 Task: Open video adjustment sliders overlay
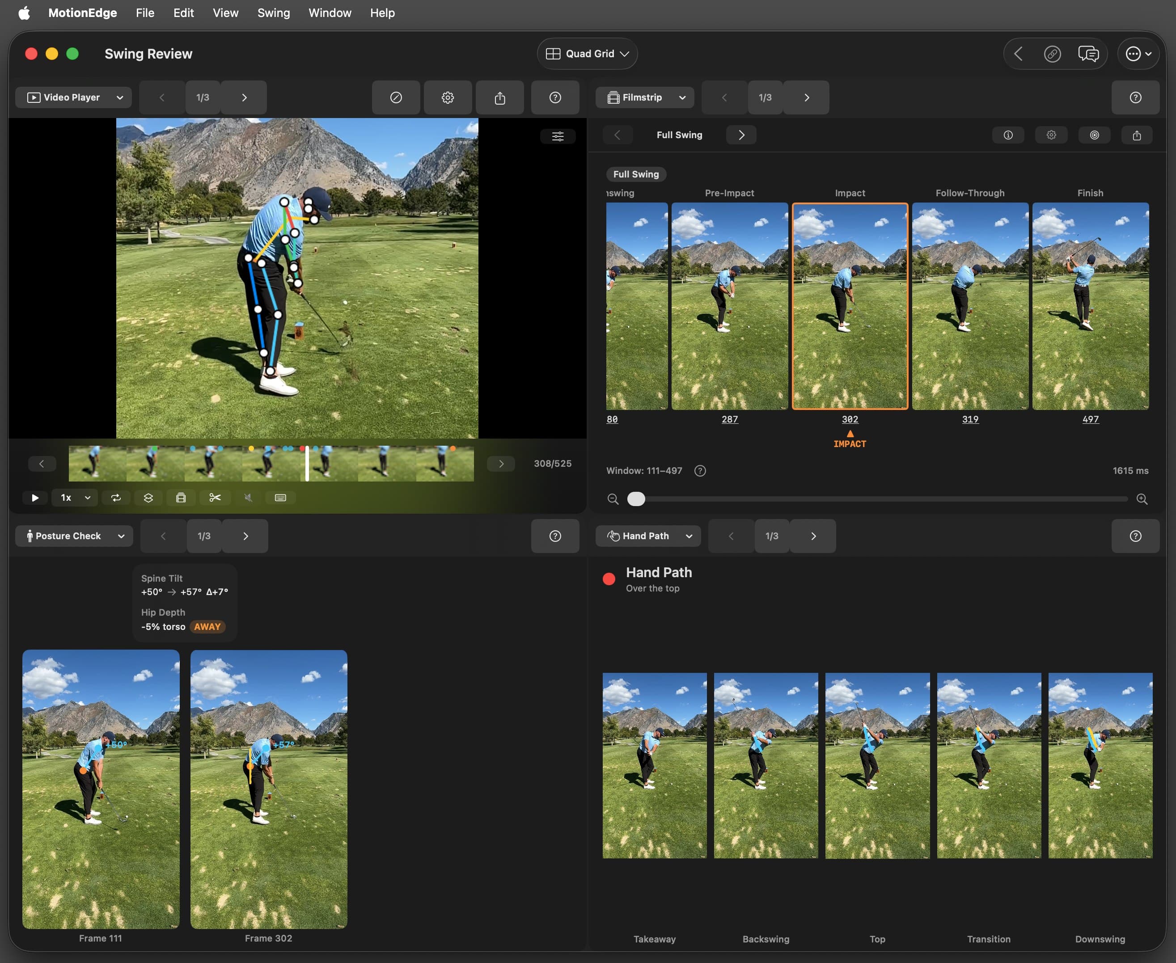tap(558, 136)
